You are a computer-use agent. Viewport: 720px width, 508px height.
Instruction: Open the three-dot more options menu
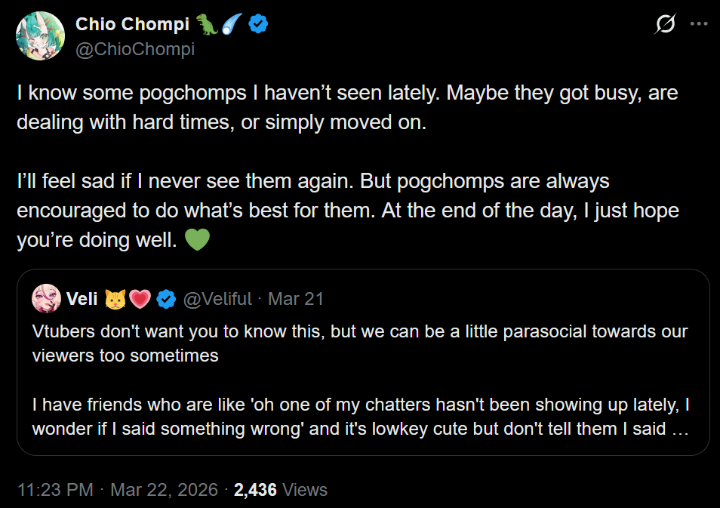click(699, 25)
